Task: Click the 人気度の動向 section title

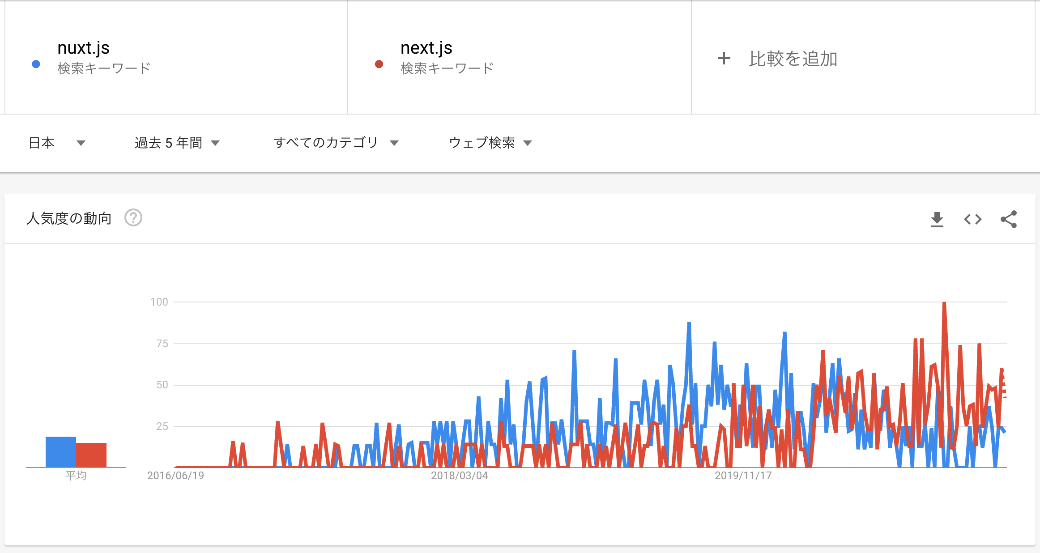Action: pos(69,218)
